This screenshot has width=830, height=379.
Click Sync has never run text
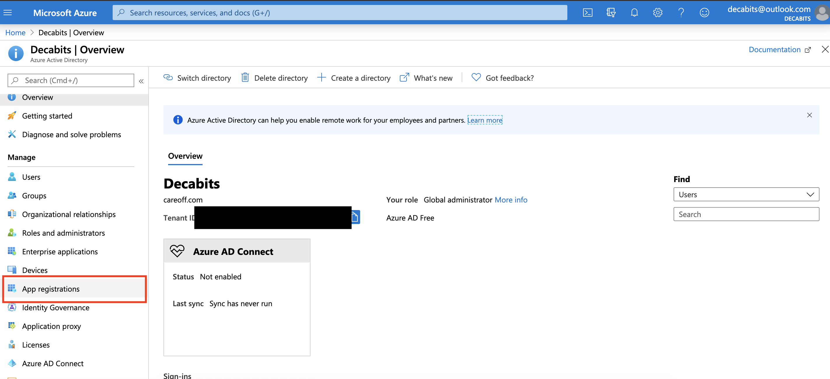(x=241, y=304)
